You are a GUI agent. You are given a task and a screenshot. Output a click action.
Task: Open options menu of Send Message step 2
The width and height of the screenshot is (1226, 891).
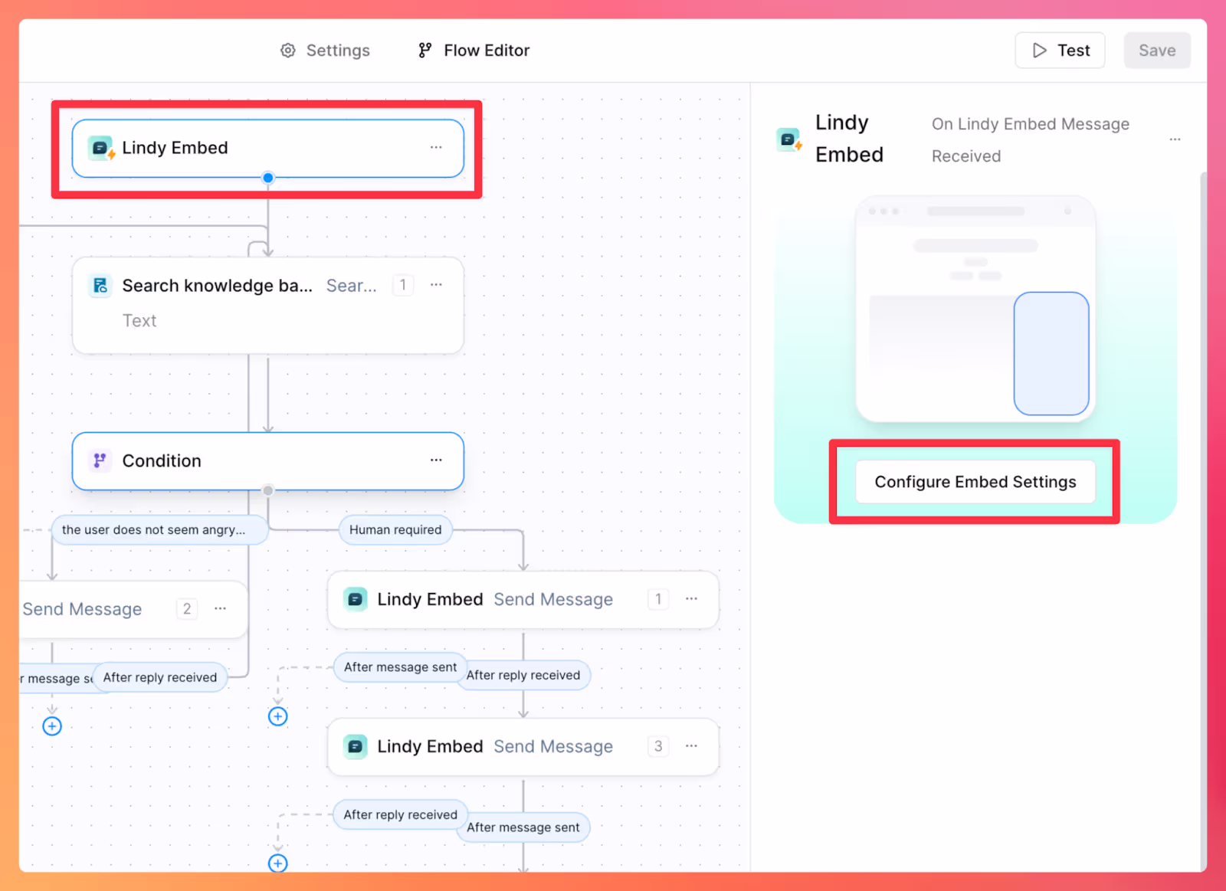point(221,608)
